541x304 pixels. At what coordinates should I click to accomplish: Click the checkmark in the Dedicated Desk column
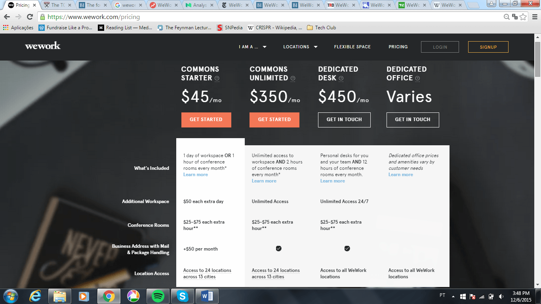click(347, 249)
